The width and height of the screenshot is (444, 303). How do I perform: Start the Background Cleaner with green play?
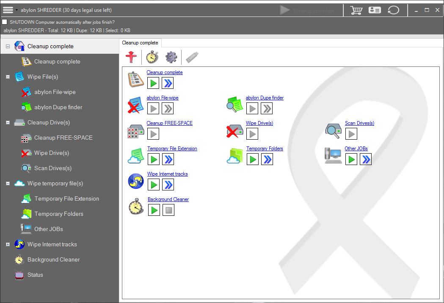pos(154,210)
